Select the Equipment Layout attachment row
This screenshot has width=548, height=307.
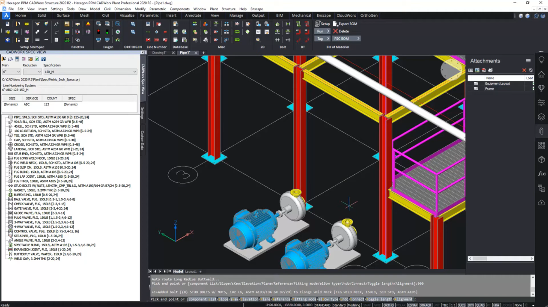[x=500, y=83]
